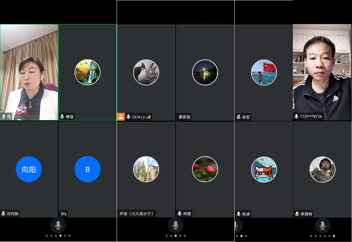Click the signal bars icon after Celery
The height and width of the screenshot is (242, 352).
tap(148, 117)
